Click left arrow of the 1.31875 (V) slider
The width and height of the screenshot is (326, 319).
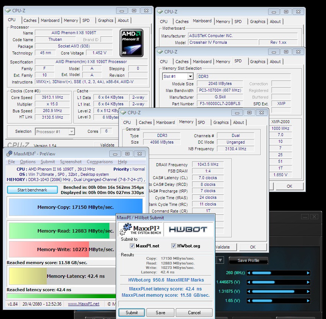(249, 292)
